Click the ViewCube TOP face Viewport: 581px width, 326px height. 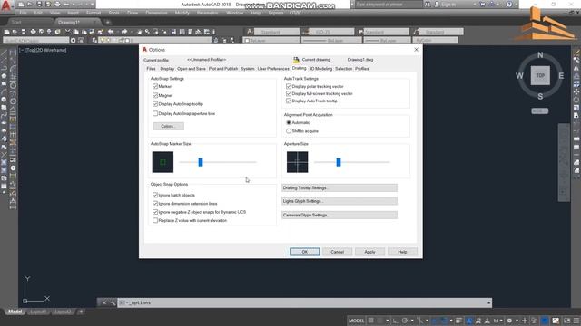[540, 75]
